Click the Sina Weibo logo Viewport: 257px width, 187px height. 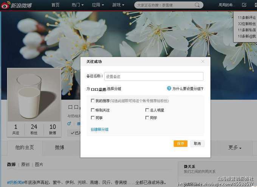[16, 5]
